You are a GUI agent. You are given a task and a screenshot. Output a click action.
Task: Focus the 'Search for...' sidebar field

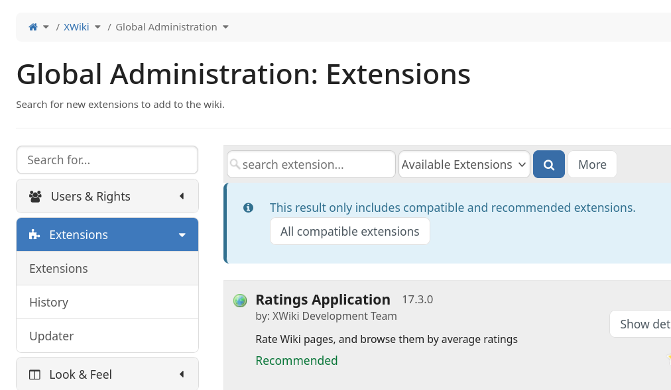(107, 160)
